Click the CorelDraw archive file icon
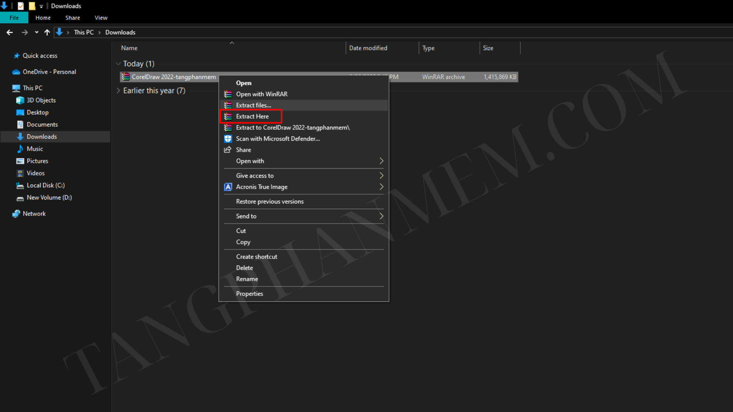 126,77
